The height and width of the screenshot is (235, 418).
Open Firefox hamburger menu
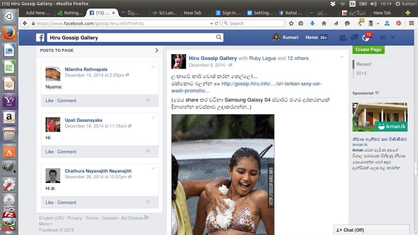pyautogui.click(x=411, y=24)
